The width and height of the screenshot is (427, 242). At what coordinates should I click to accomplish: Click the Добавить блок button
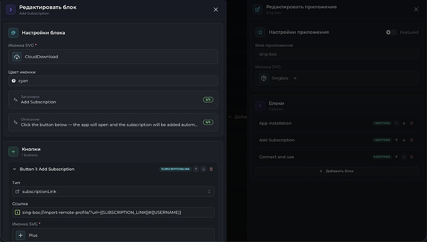pyautogui.click(x=337, y=171)
